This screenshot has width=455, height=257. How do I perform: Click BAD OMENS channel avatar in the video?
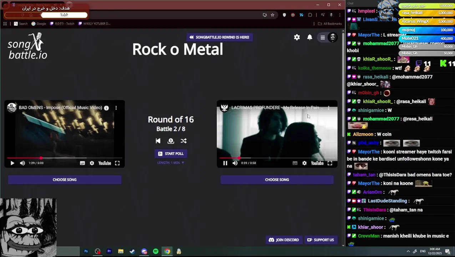tap(12, 107)
